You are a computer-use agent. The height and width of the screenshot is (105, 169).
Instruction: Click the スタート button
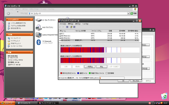7,103
